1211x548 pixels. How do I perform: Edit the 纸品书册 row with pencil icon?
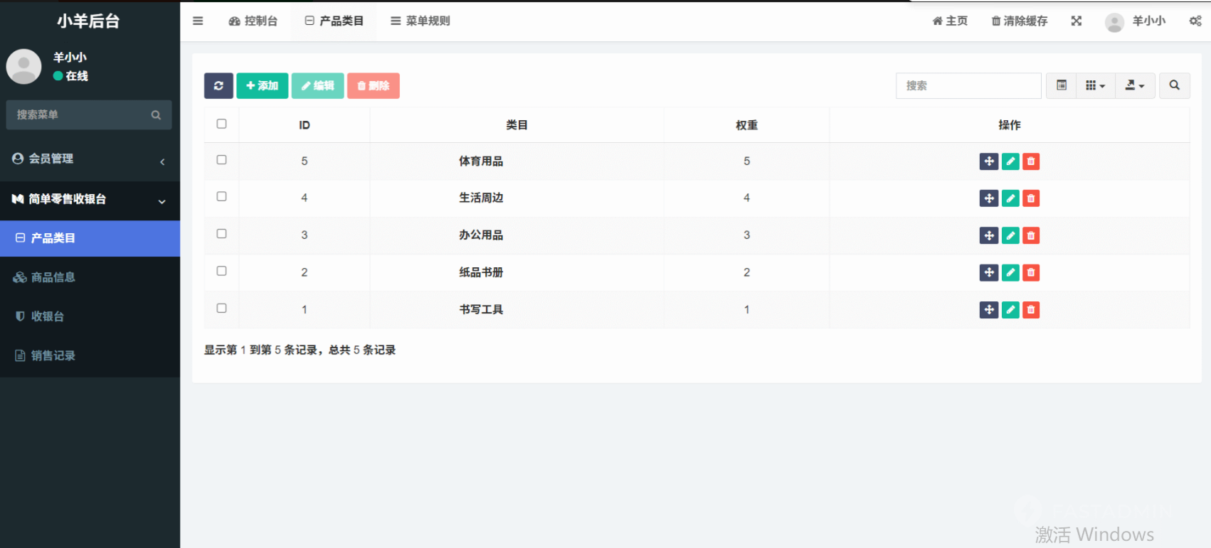pos(1010,272)
